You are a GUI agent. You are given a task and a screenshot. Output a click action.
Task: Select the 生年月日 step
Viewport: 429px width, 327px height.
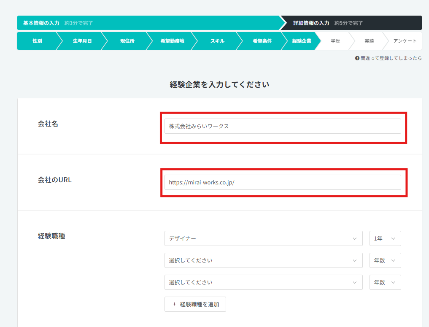[82, 41]
